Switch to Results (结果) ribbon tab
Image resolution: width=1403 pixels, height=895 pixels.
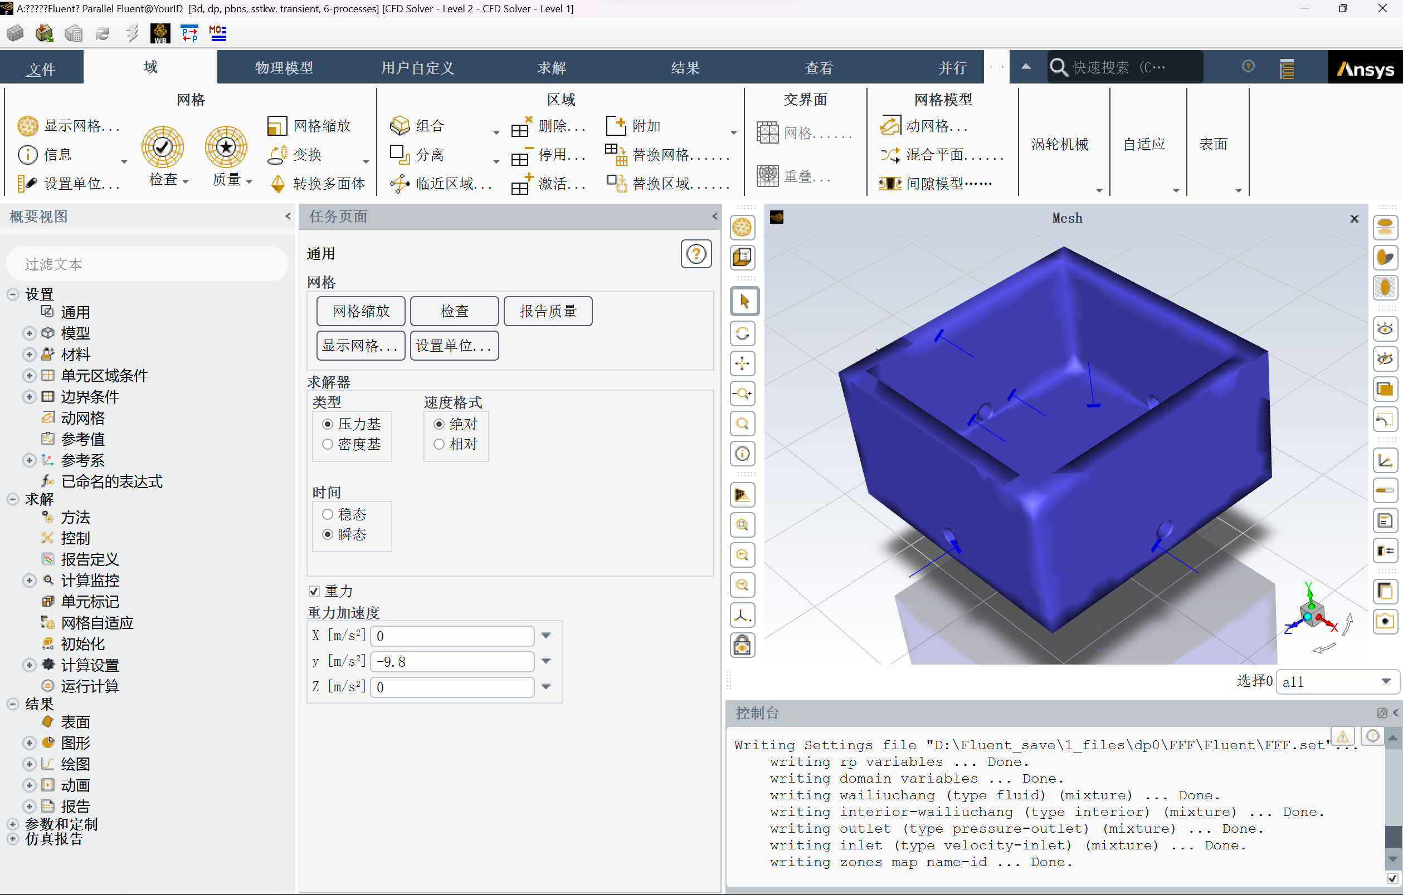pyautogui.click(x=685, y=67)
